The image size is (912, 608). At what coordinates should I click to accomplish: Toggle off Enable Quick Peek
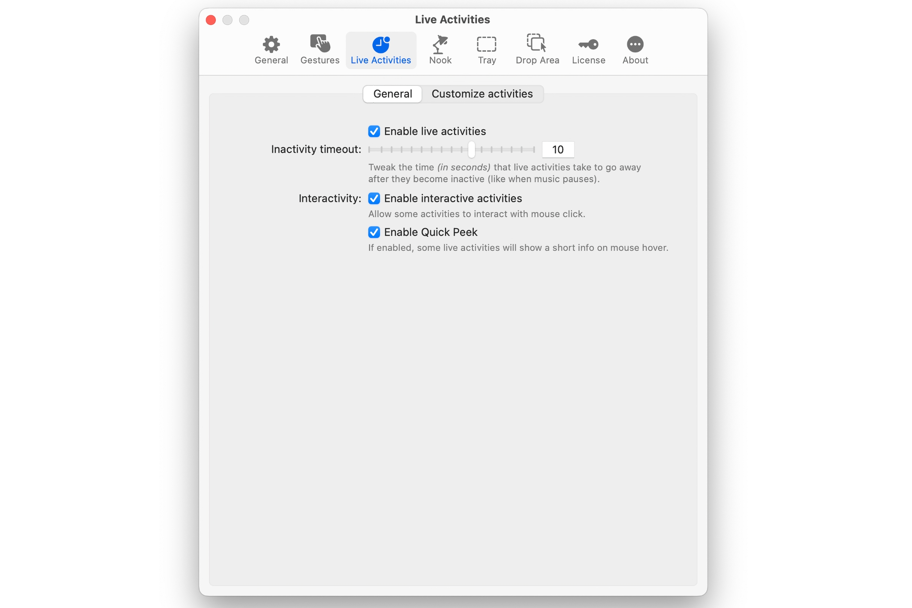pyautogui.click(x=374, y=232)
